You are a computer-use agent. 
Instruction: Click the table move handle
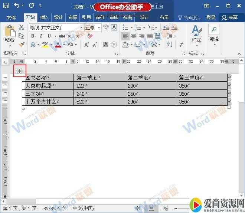tap(19, 71)
